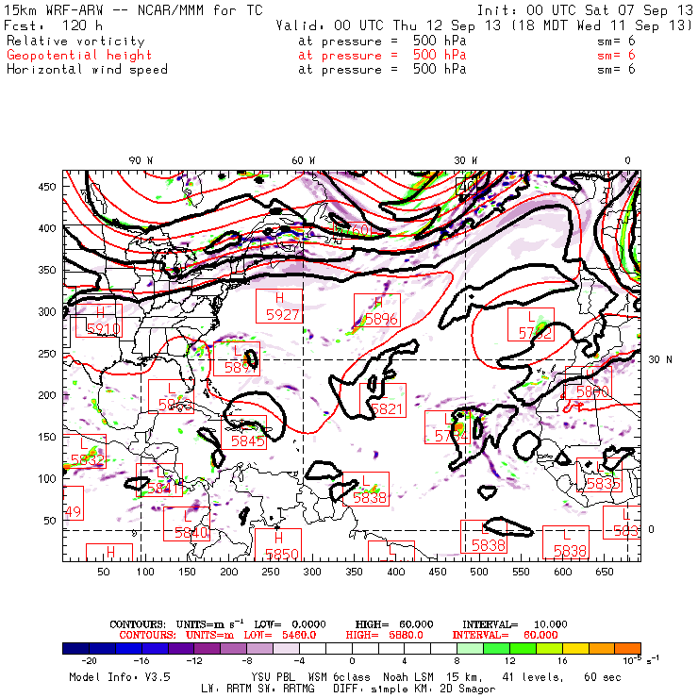
Task: Select the red "LOW= 5460.0" value
Action: (x=280, y=635)
